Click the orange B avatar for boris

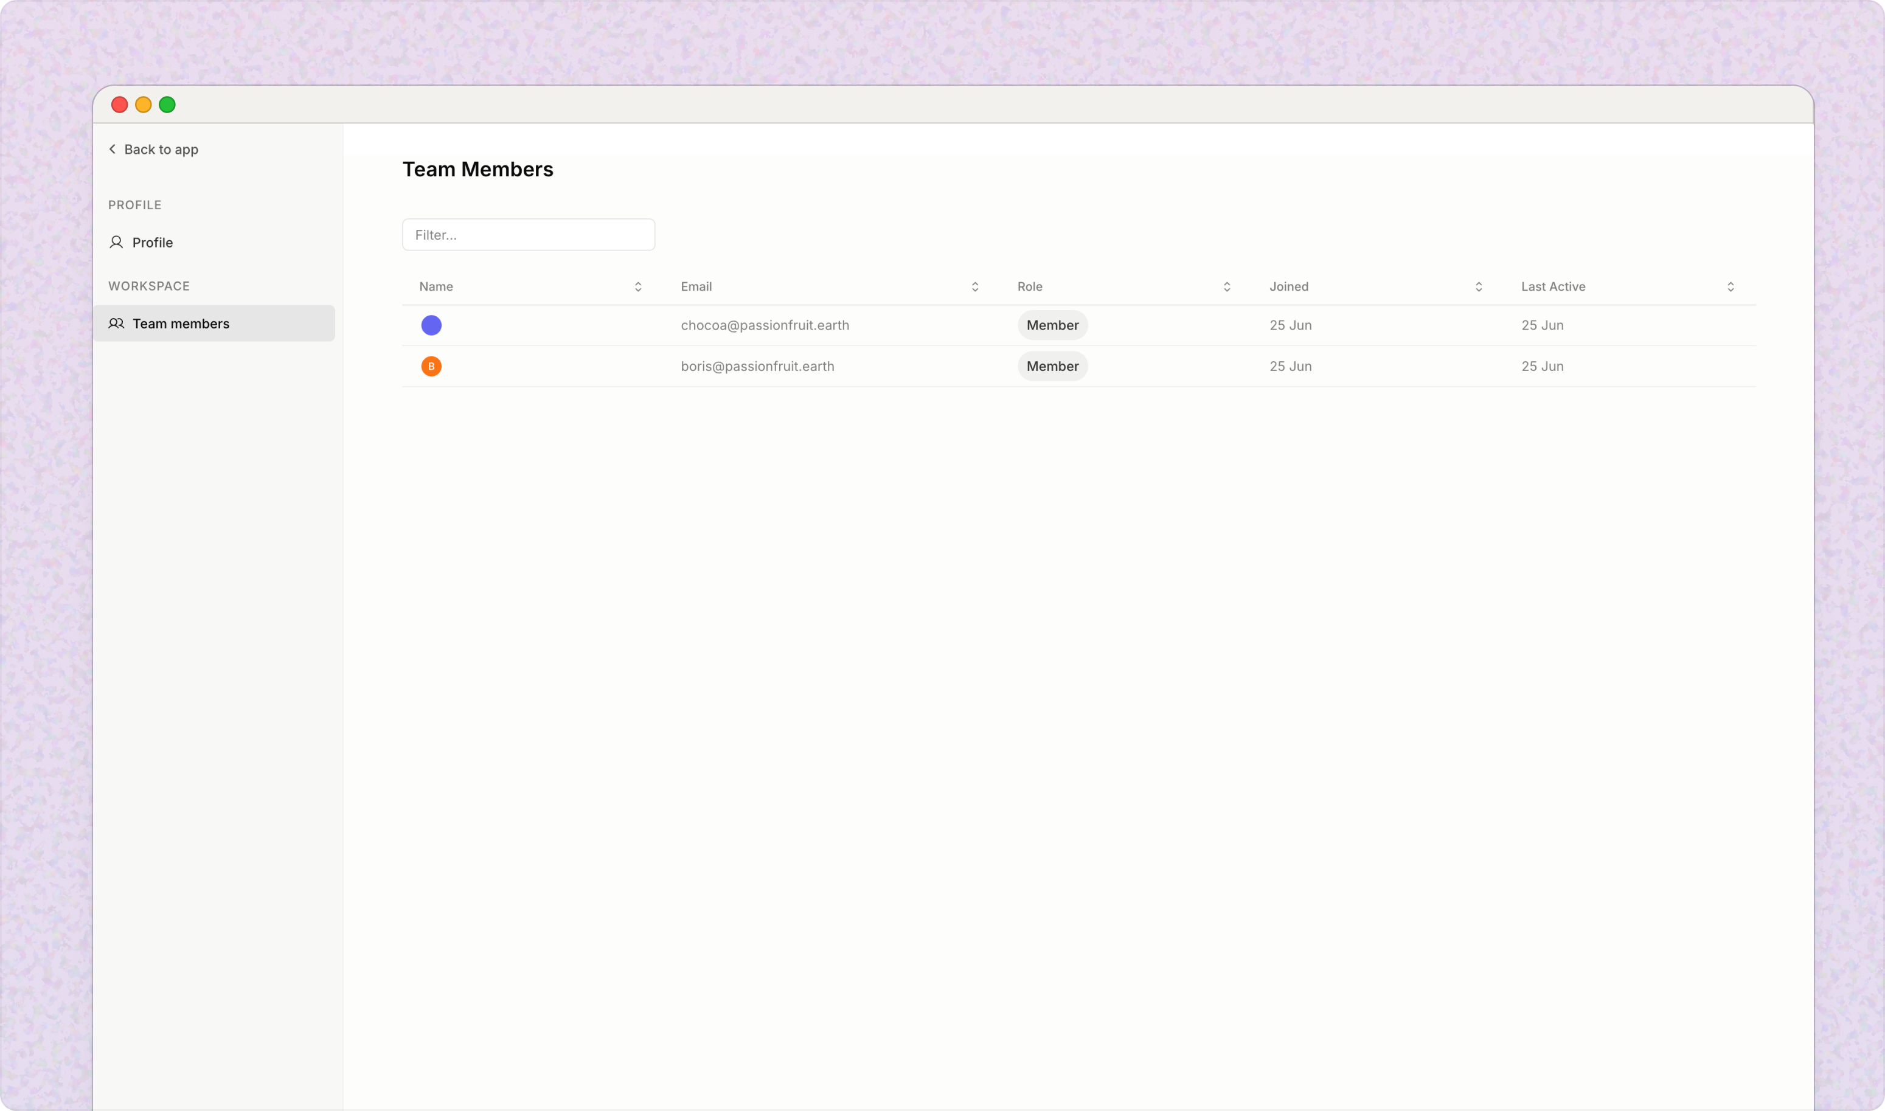tap(431, 366)
